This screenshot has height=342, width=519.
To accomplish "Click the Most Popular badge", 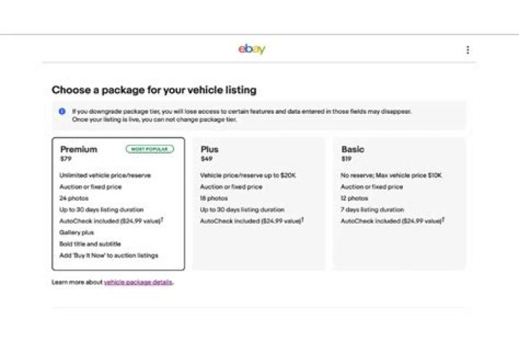I will tap(150, 149).
